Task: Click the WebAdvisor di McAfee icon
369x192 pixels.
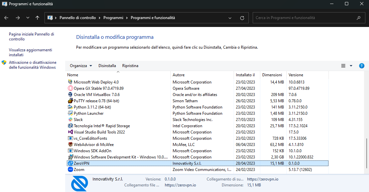Action: (x=70, y=144)
